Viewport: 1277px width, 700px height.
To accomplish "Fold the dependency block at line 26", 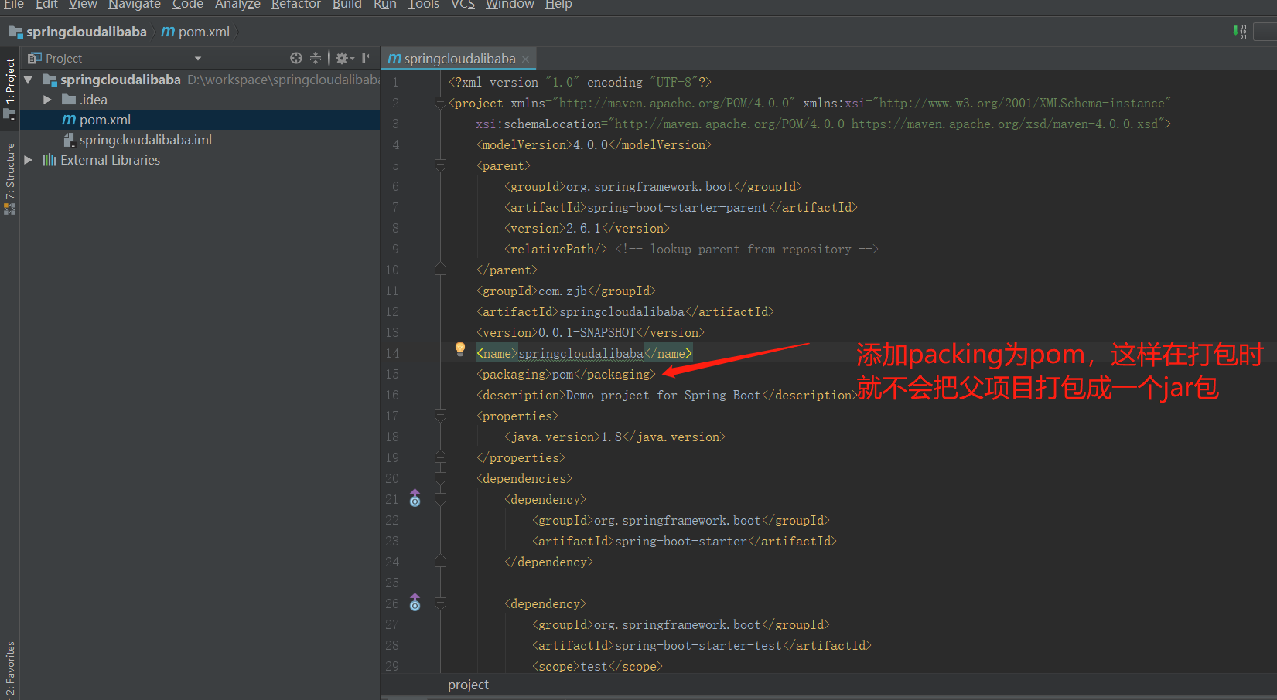I will point(440,603).
